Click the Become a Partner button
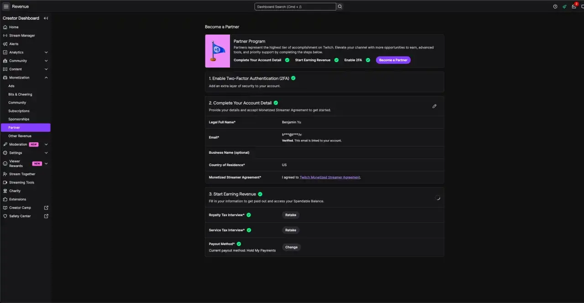 [393, 60]
